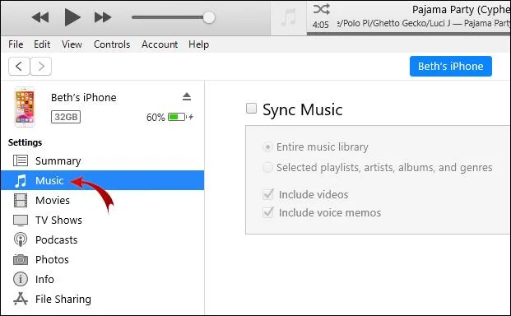The image size is (511, 316).
Task: Click the song progress bar
Action: [409, 34]
